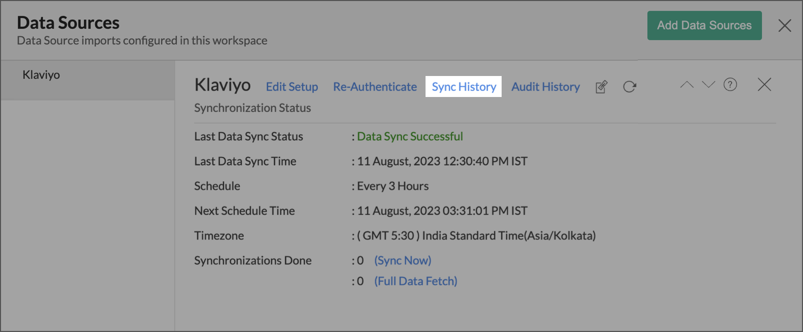Open the Sync History tab
Image resolution: width=803 pixels, height=332 pixels.
click(464, 87)
